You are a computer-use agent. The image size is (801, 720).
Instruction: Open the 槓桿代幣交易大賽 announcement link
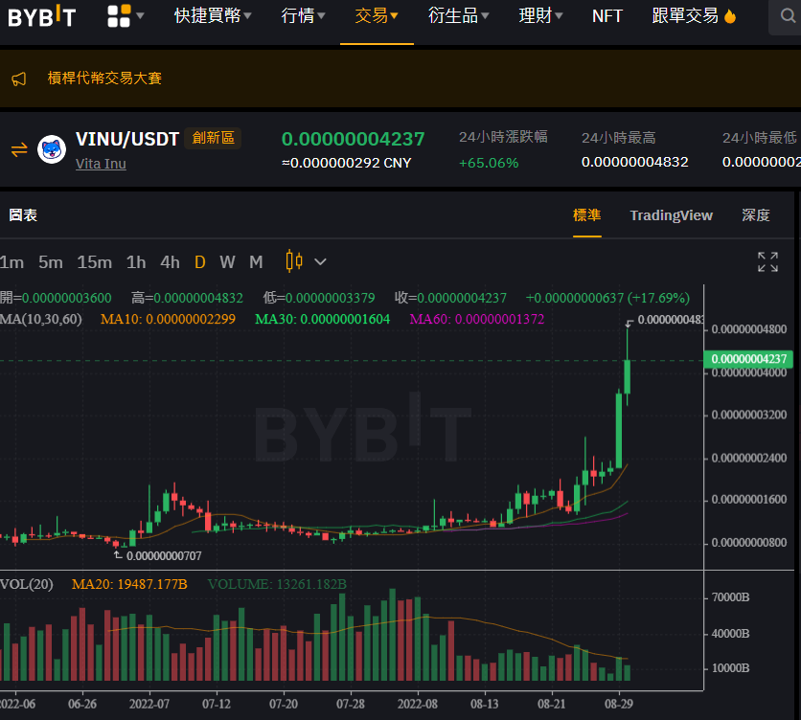tap(104, 79)
